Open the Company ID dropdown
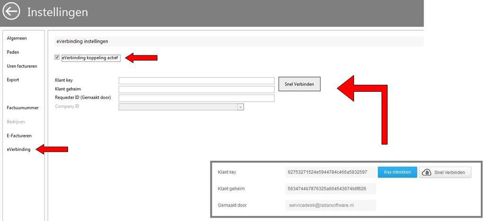 pyautogui.click(x=182, y=107)
